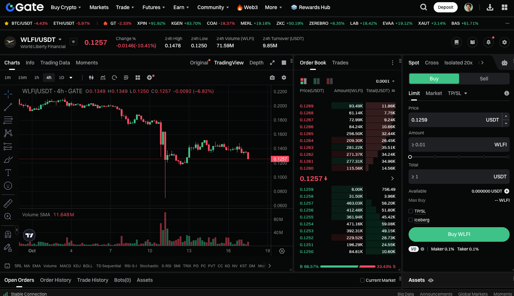Open the Futures dropdown menu

[154, 7]
